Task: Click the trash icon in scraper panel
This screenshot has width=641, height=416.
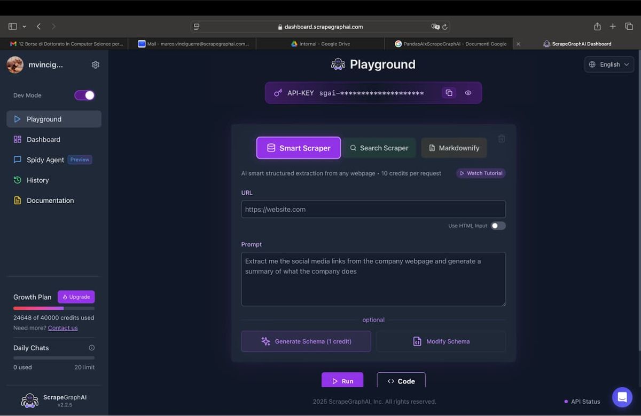Action: (x=502, y=139)
